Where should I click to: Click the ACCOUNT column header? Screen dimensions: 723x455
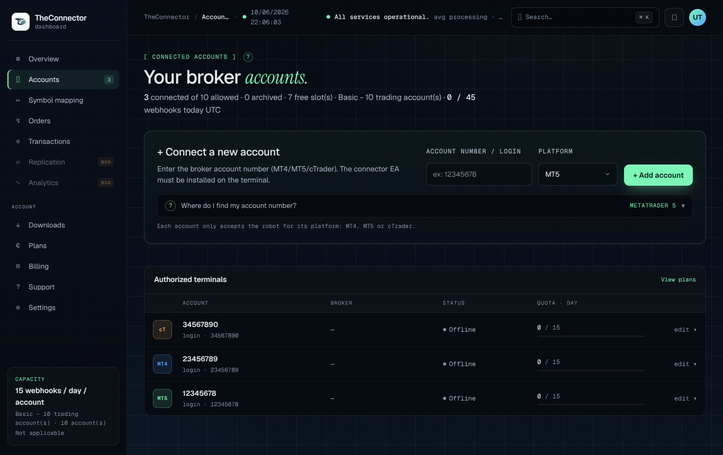coord(195,303)
